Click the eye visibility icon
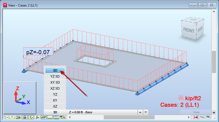The height and width of the screenshot is (122, 219). pyautogui.click(x=208, y=117)
